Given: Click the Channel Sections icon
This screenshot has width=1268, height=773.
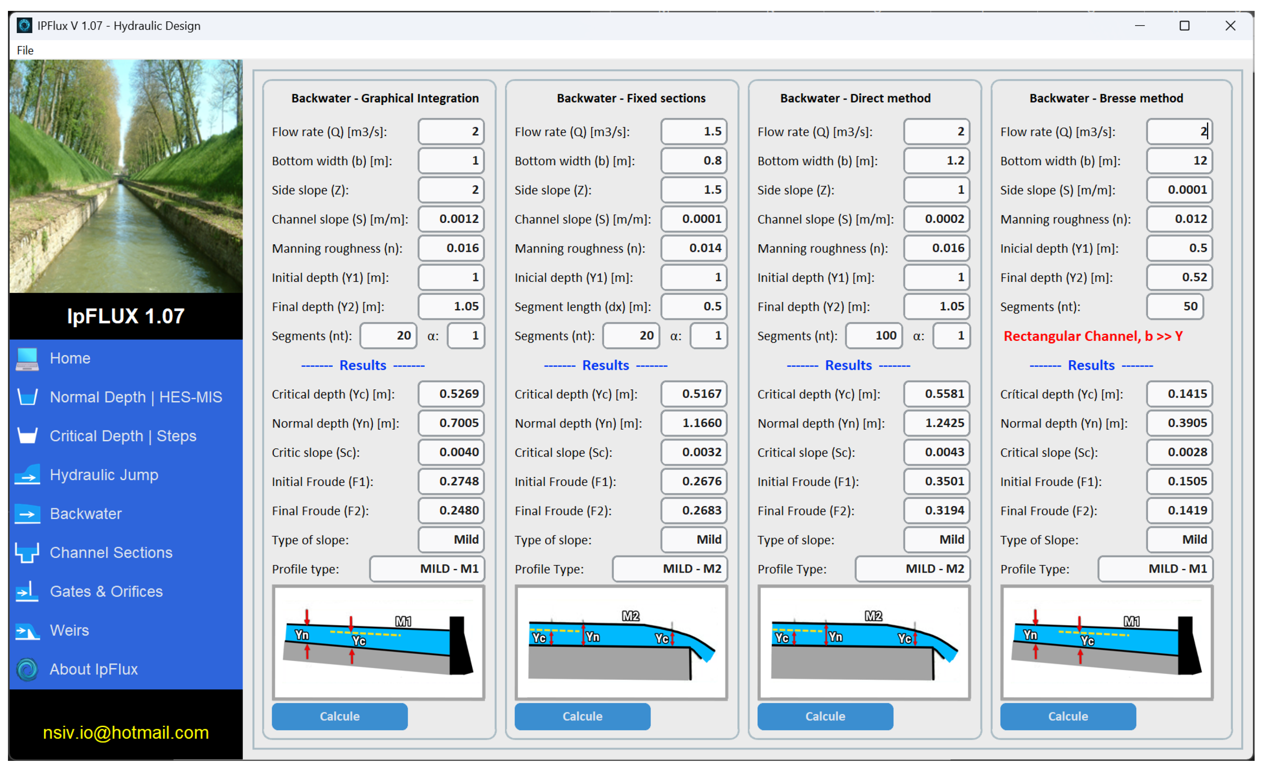Looking at the screenshot, I should (x=27, y=553).
